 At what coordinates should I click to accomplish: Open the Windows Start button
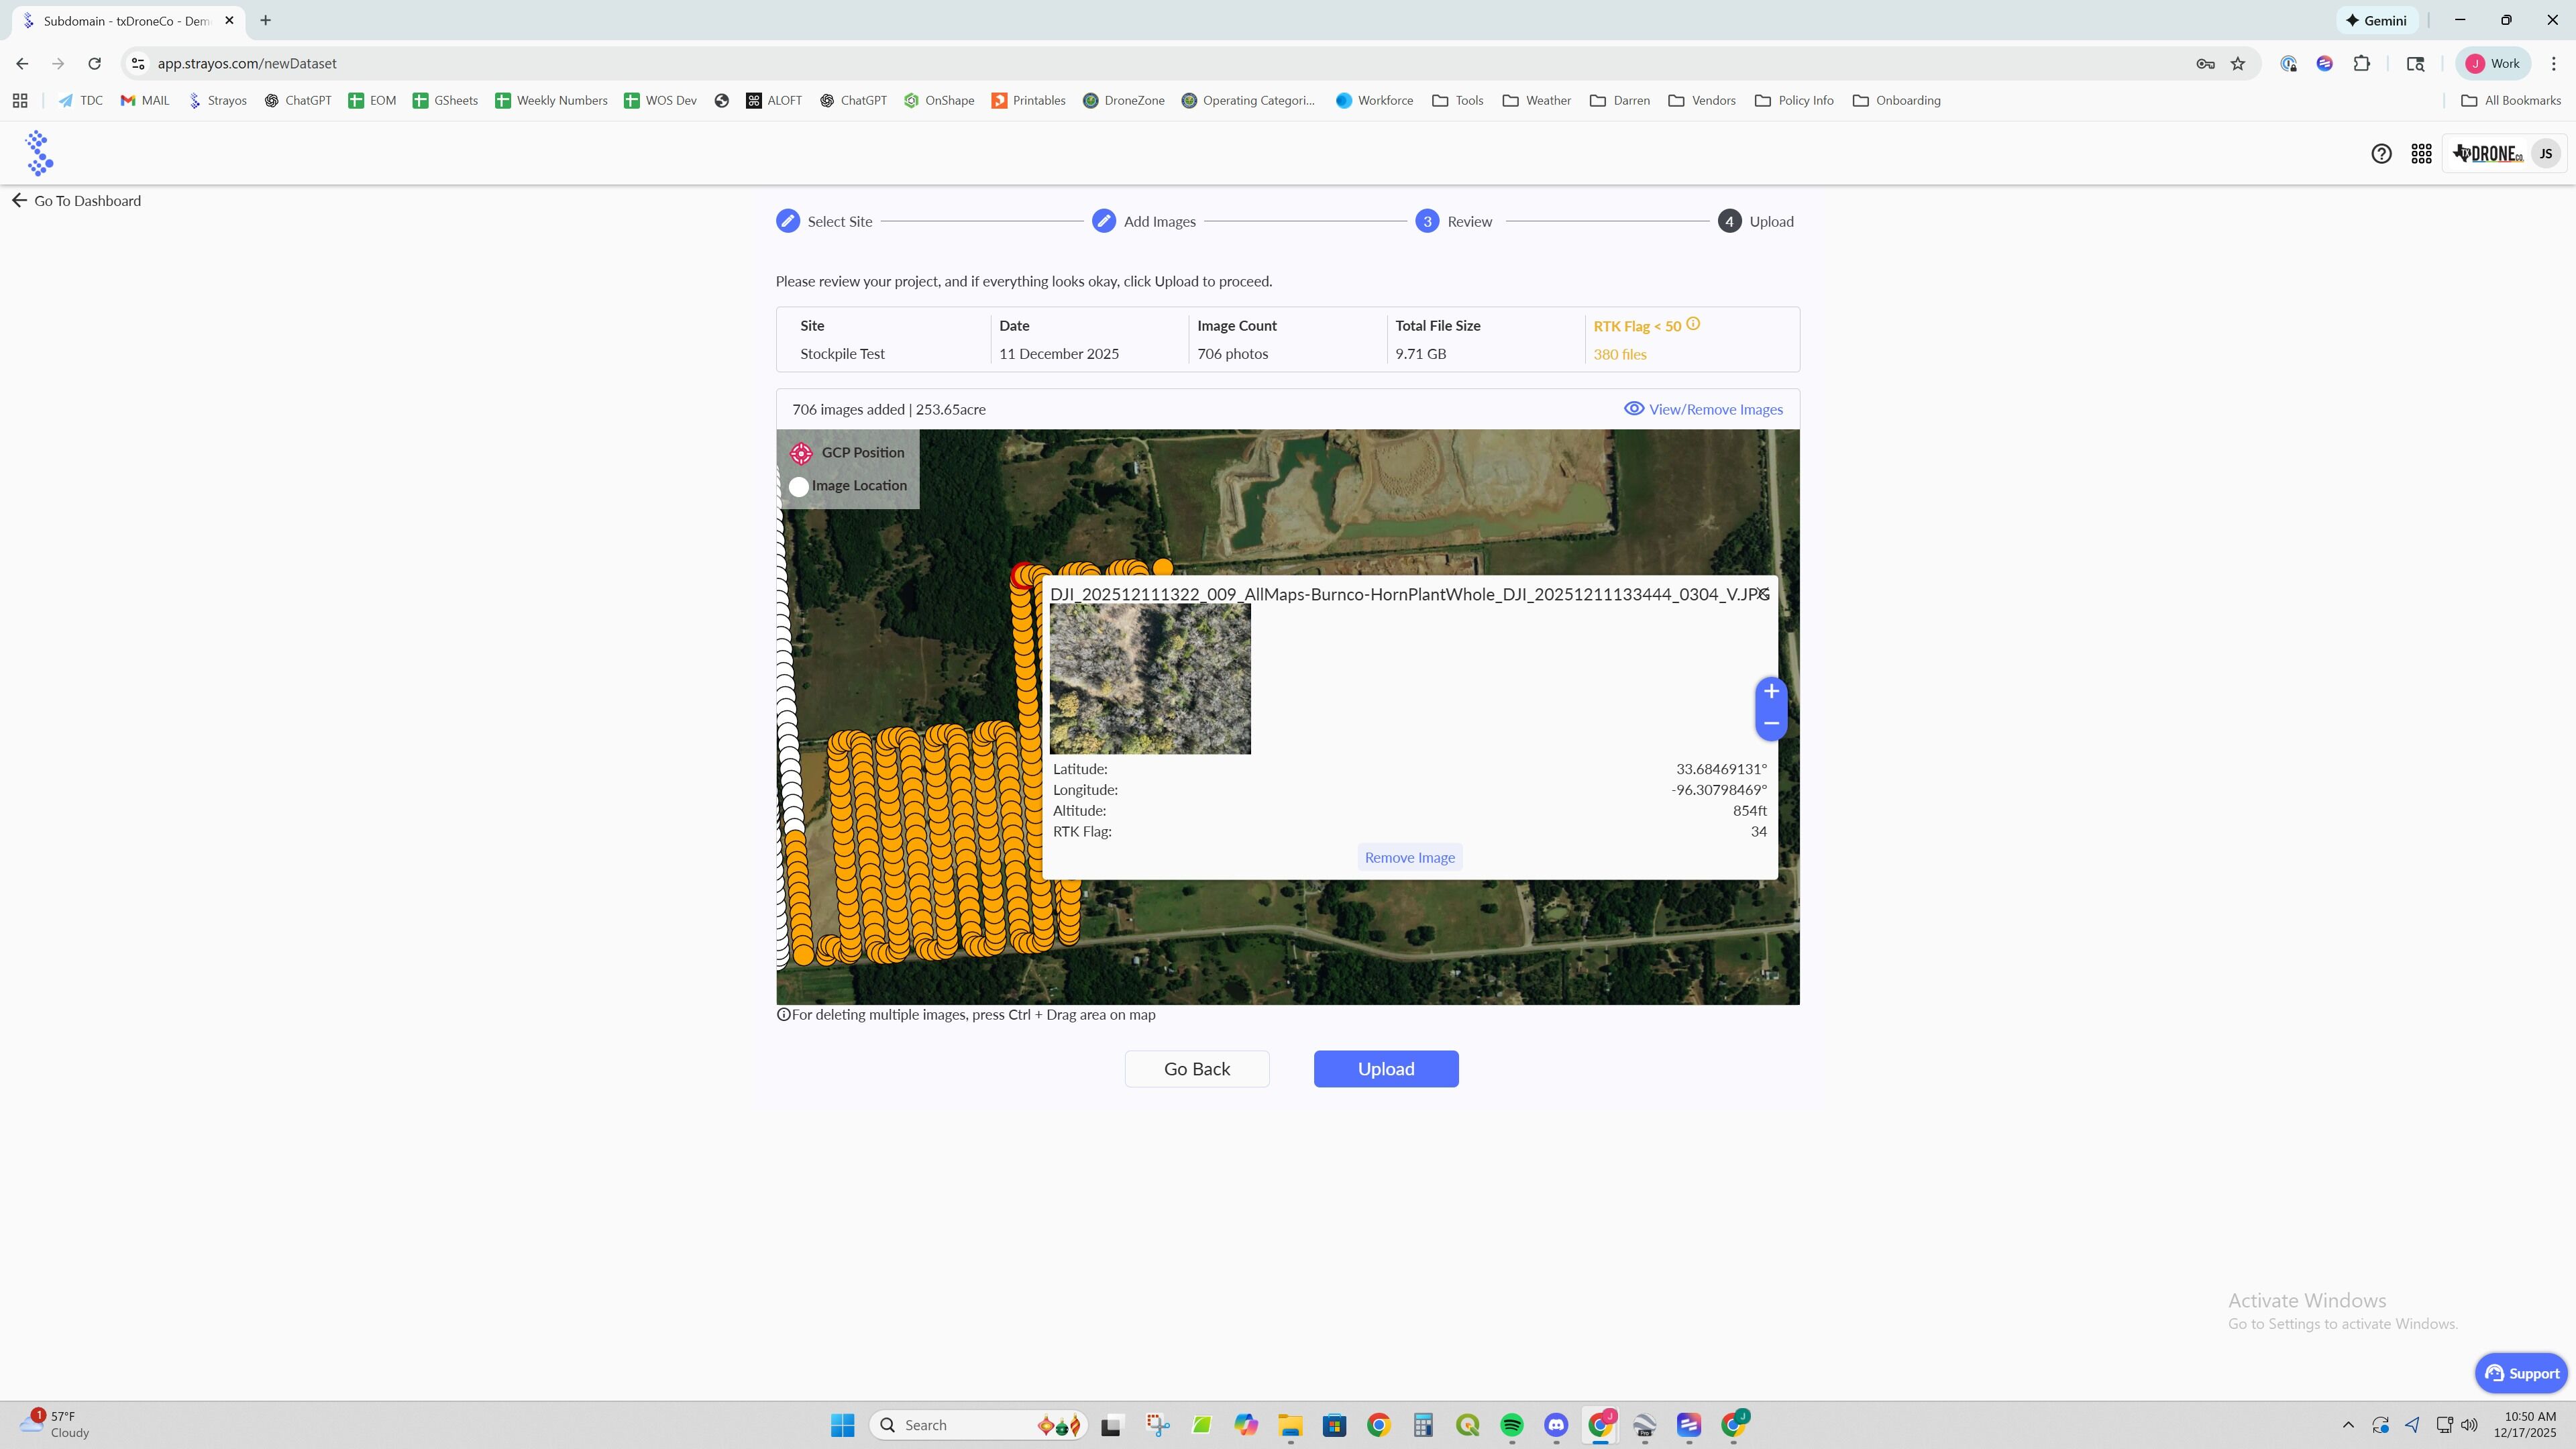click(843, 1425)
